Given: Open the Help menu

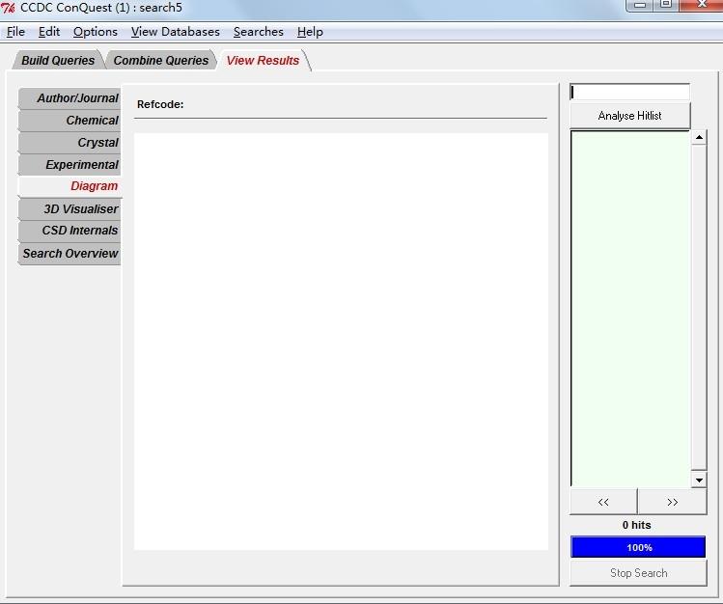Looking at the screenshot, I should [310, 32].
